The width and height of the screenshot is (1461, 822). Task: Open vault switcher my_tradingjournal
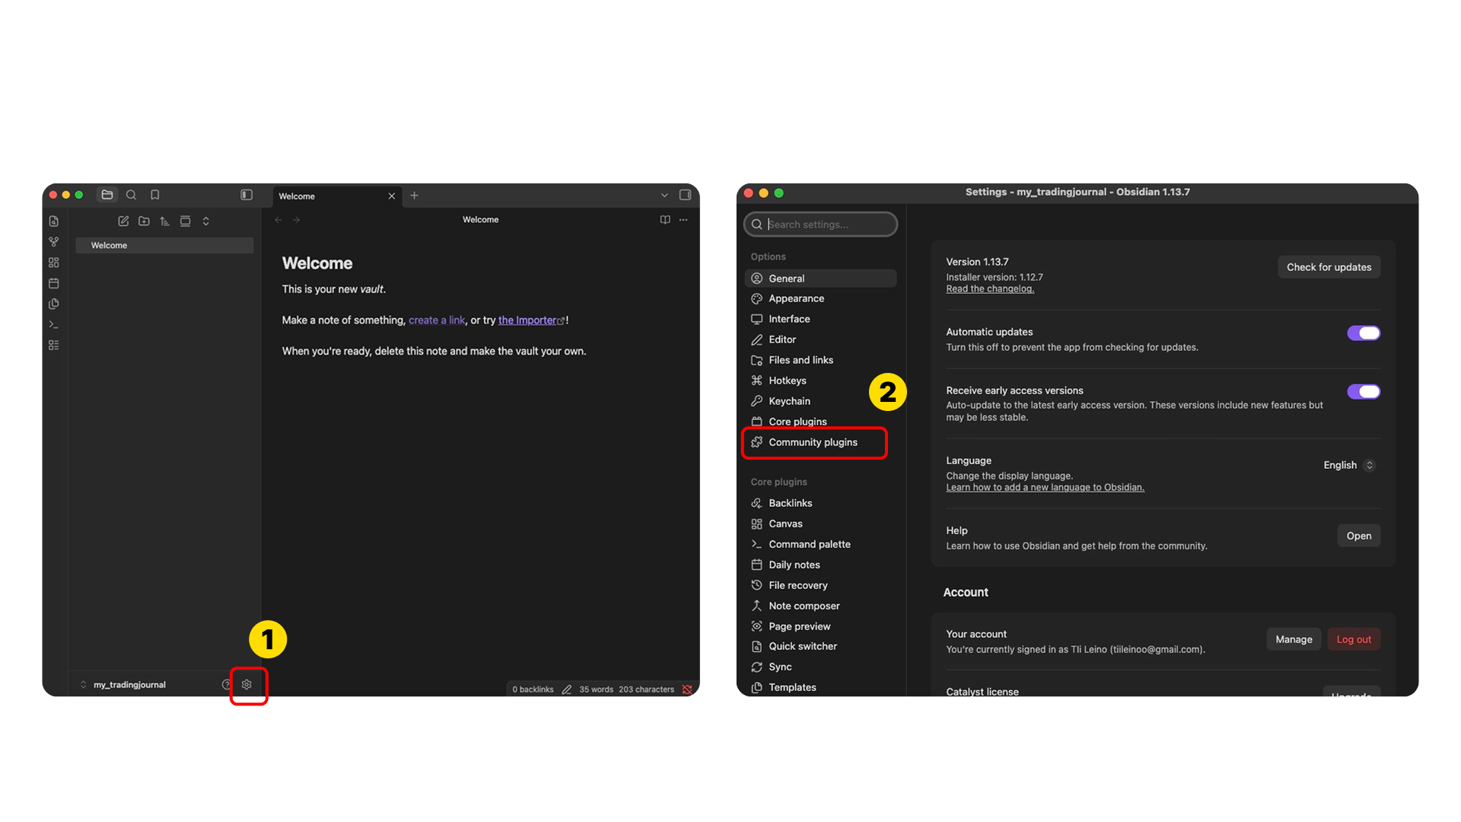[123, 685]
